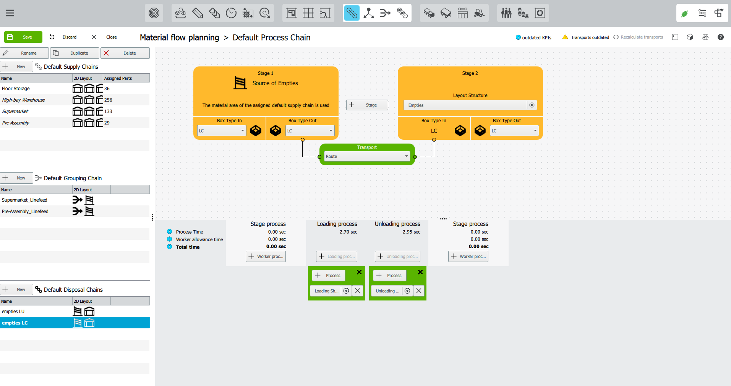Click the Transports outdated warning
Screen dimensions: 731x386
click(x=585, y=37)
